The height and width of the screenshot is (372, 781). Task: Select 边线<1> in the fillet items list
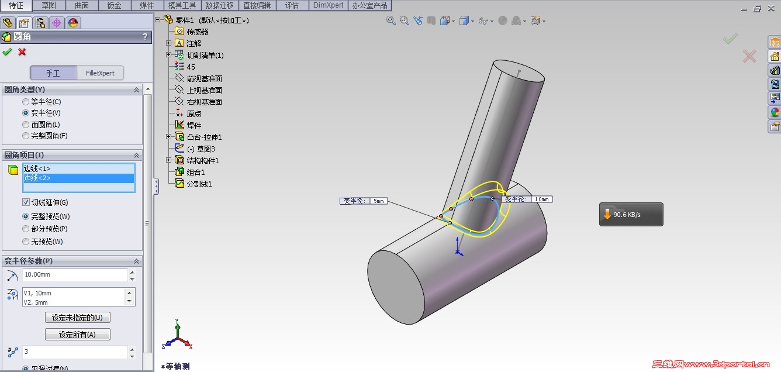pyautogui.click(x=78, y=168)
